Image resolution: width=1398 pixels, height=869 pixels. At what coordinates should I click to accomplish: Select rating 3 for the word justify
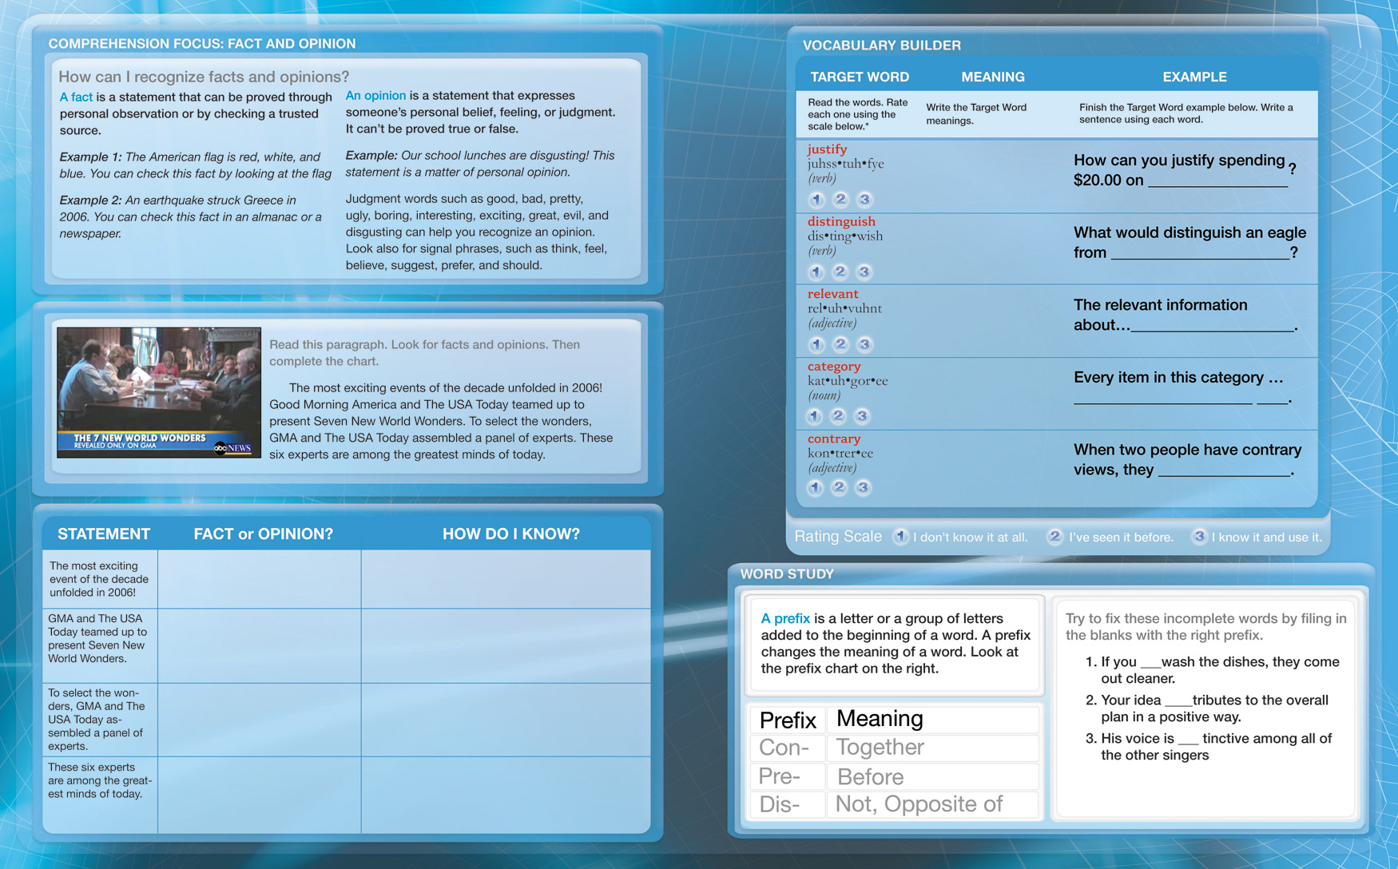point(864,200)
